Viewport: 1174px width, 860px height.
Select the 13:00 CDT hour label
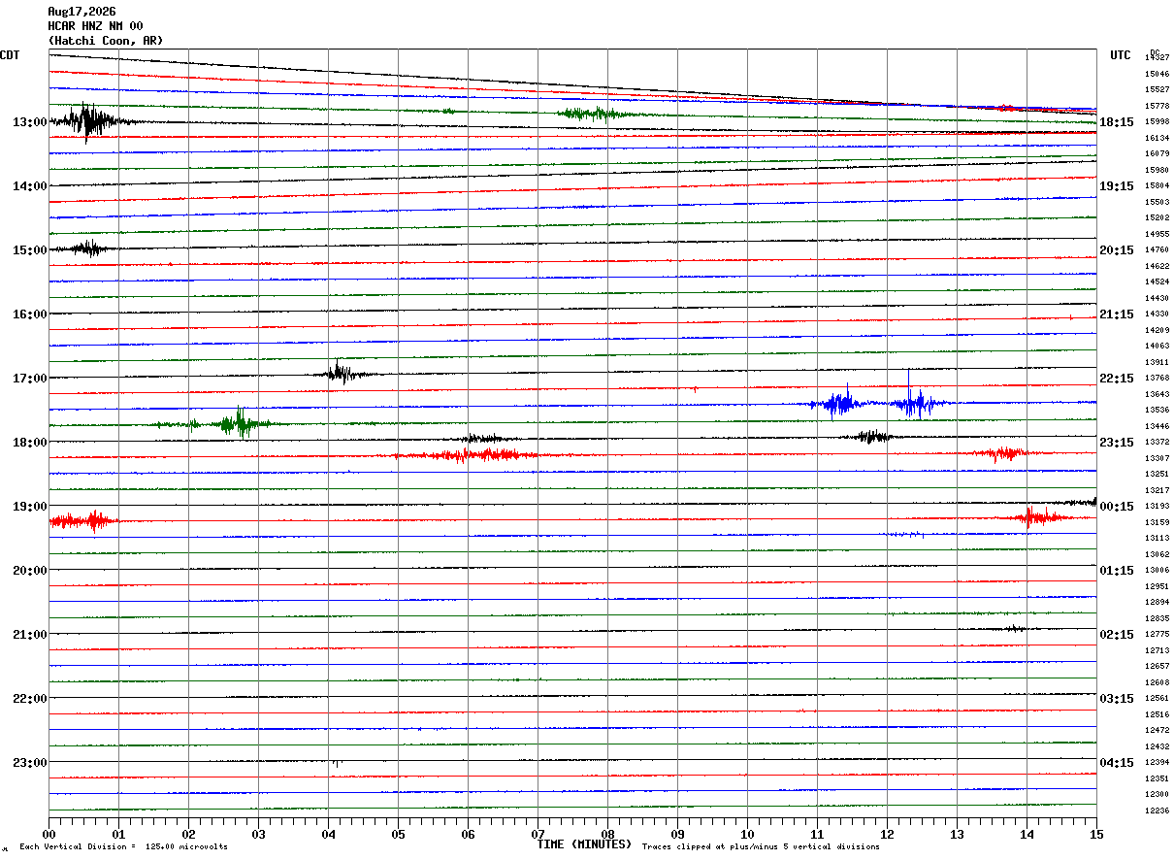point(30,122)
